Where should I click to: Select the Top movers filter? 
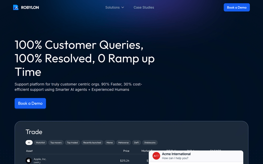point(56,143)
